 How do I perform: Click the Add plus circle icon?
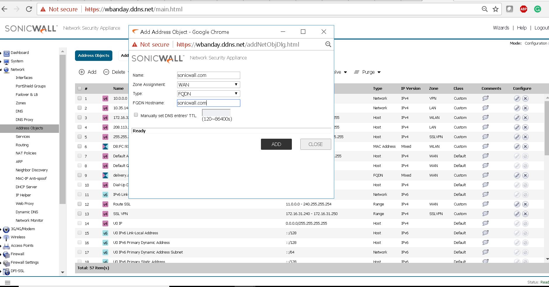point(82,72)
